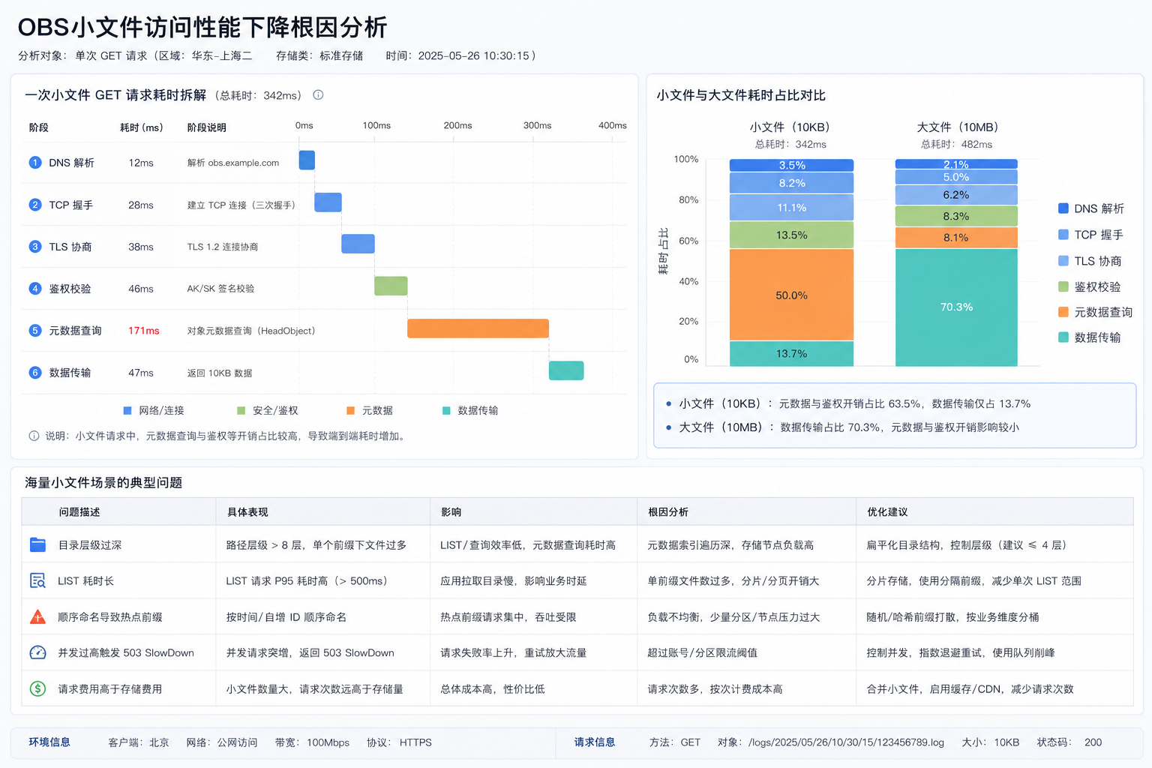Viewport: 1152px width, 768px height.
Task: Select the teal 数据传输 timeline bar
Action: point(566,370)
